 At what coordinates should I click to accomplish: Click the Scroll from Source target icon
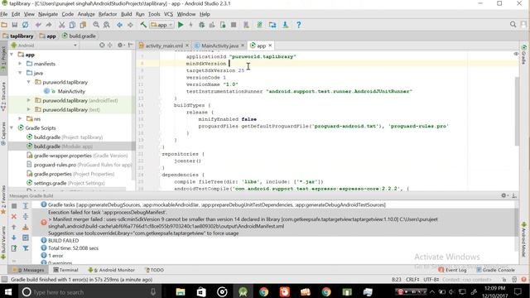(x=102, y=45)
